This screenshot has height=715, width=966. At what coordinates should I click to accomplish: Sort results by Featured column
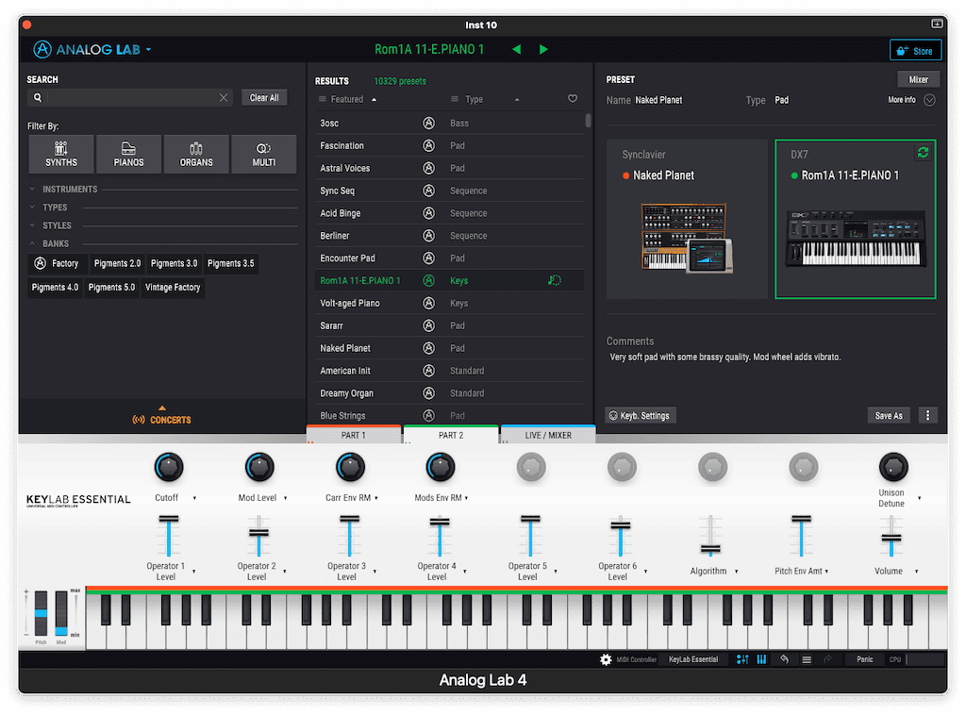(347, 99)
